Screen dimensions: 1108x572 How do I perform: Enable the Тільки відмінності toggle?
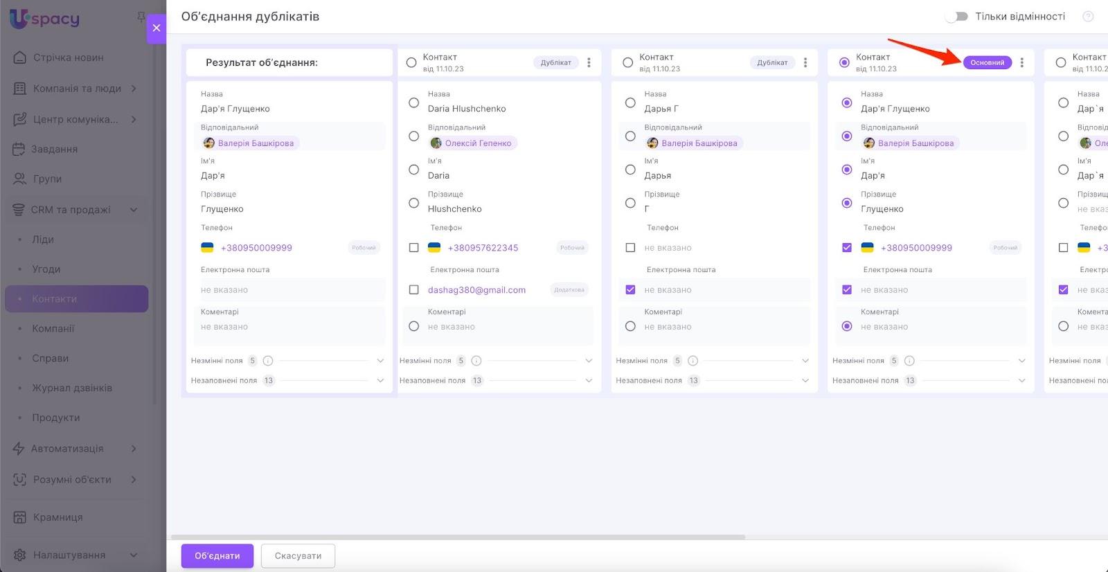tap(957, 17)
